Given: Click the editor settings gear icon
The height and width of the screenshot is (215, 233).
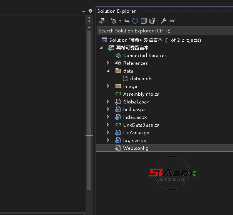Looking at the screenshot, I should [x=91, y=11].
